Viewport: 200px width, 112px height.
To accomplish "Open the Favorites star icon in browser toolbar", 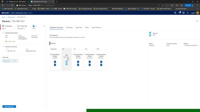I will point(177,5).
